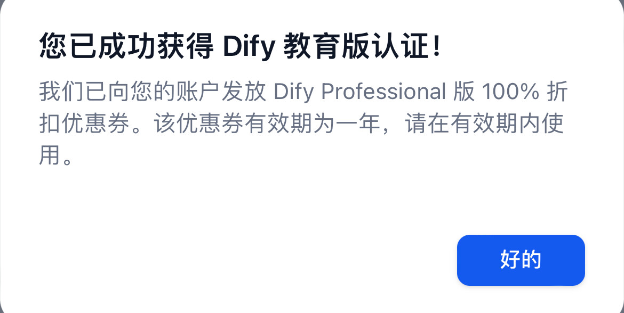Click the word 发放 before Dify Professional
The image size is (624, 313).
pyautogui.click(x=244, y=92)
